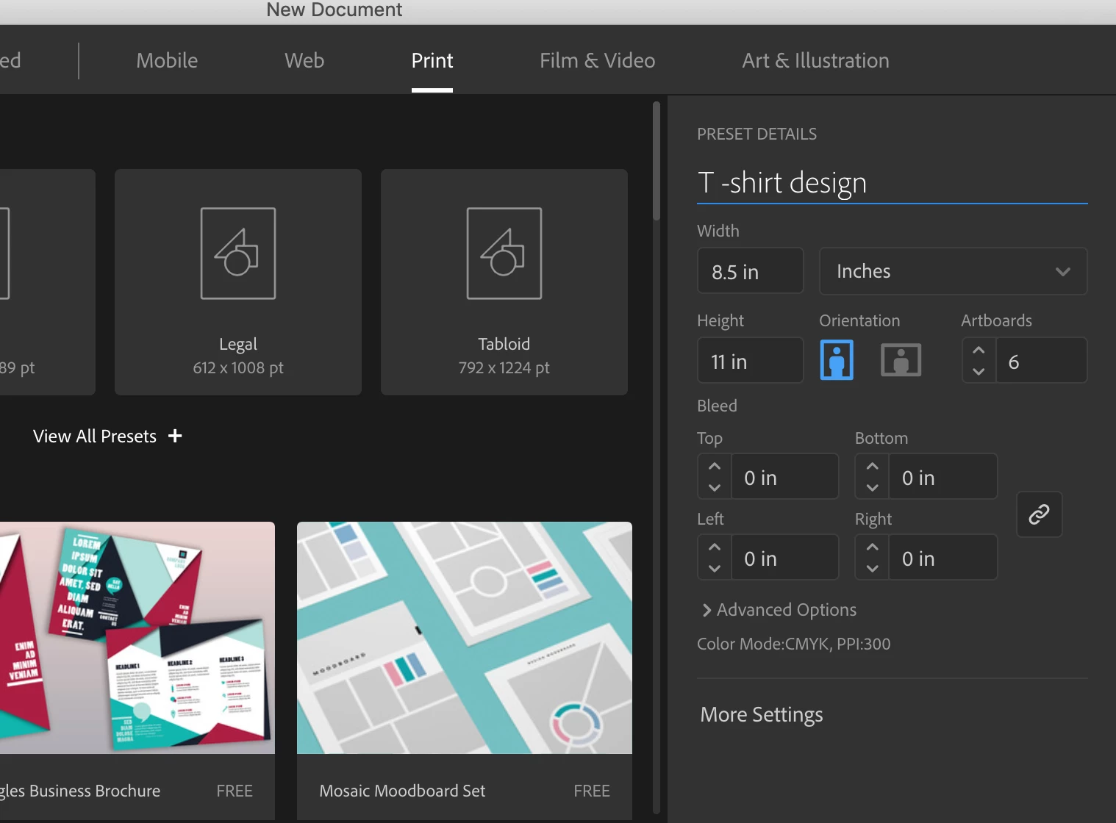The image size is (1116, 823).
Task: Click the Legal preset document icon
Action: pyautogui.click(x=238, y=253)
